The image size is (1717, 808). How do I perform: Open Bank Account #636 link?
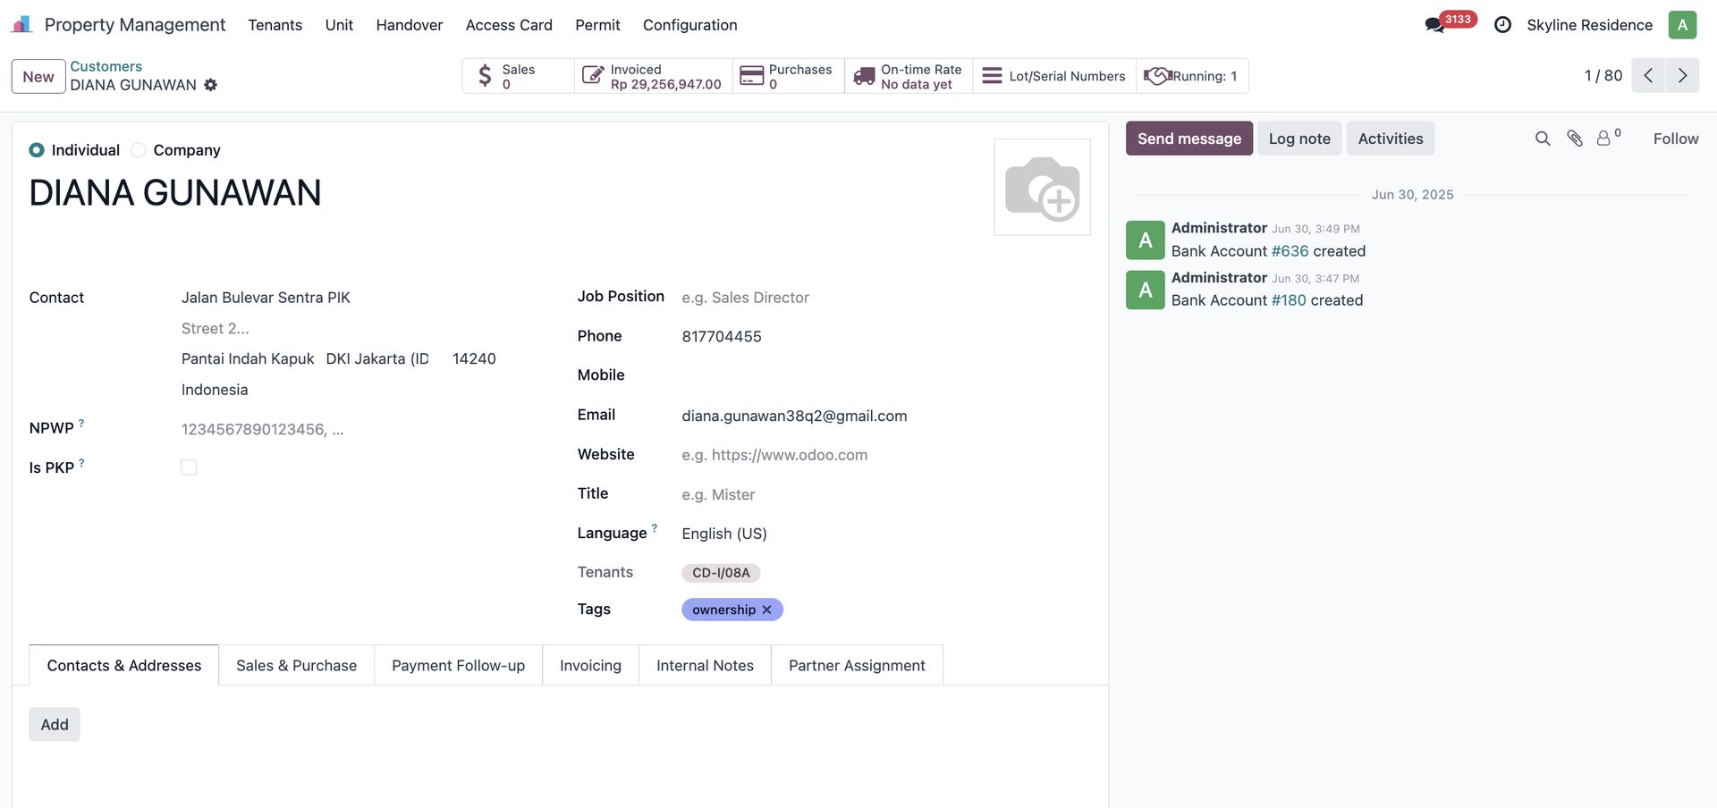[x=1290, y=251]
